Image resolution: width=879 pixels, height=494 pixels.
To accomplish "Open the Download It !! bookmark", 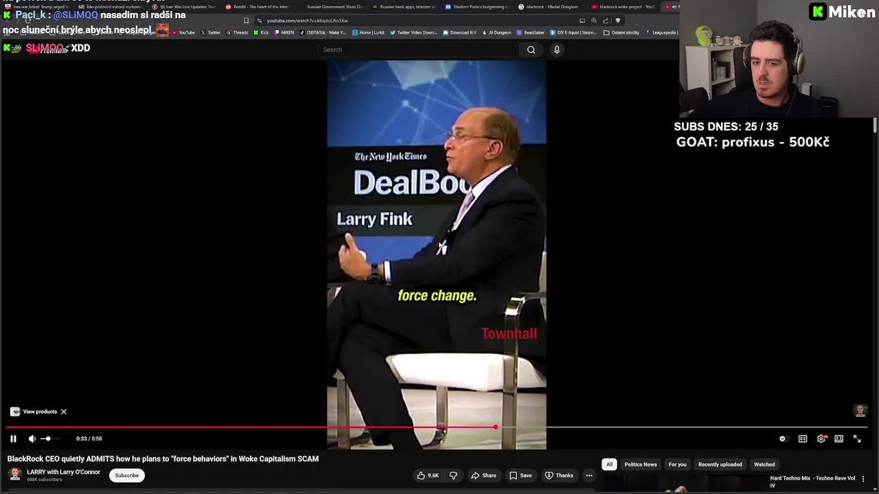I will pos(460,32).
